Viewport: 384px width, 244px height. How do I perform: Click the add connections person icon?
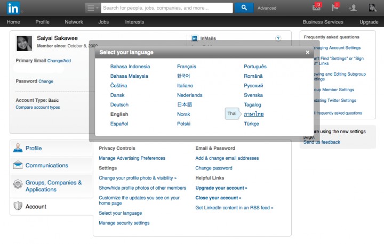tap(353, 8)
